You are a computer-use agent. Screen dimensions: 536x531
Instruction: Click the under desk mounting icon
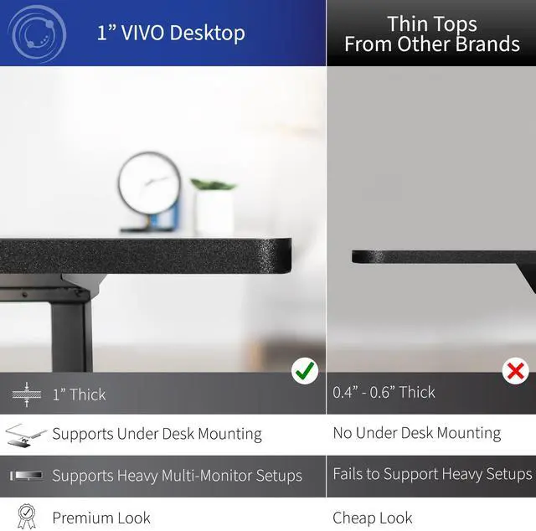26,435
